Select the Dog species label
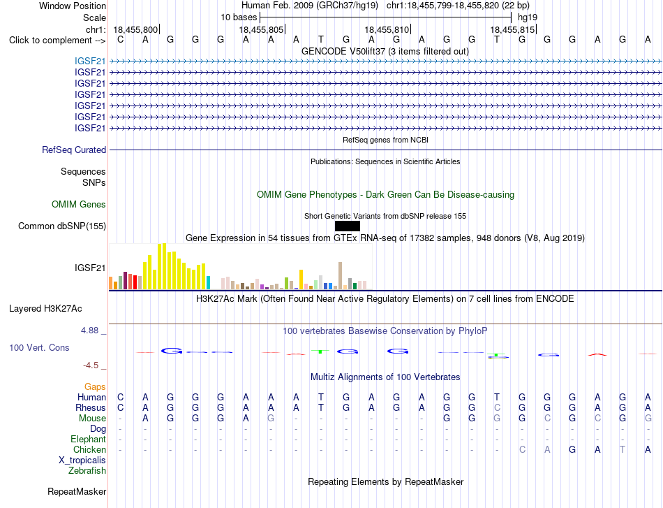663x508 pixels. [x=98, y=429]
